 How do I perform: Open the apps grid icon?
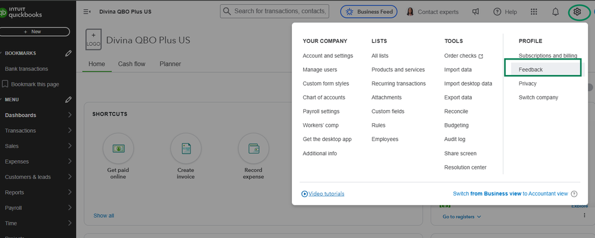pyautogui.click(x=534, y=11)
